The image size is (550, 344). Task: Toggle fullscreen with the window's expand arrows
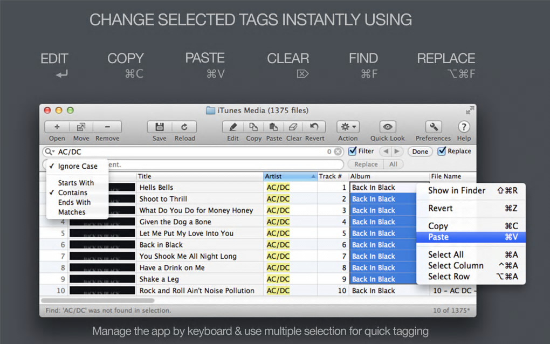pos(470,111)
